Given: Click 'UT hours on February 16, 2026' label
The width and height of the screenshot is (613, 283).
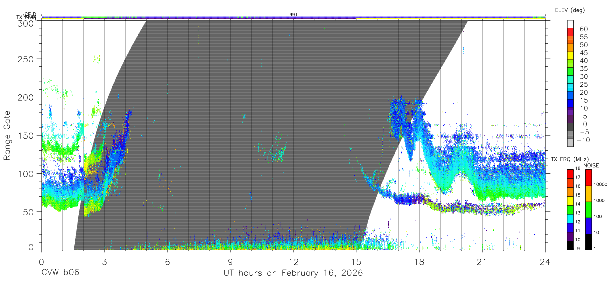Looking at the screenshot, I should [293, 273].
